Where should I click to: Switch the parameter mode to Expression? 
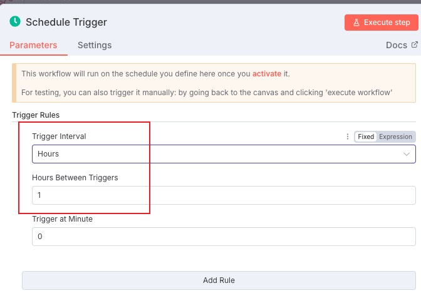(395, 136)
